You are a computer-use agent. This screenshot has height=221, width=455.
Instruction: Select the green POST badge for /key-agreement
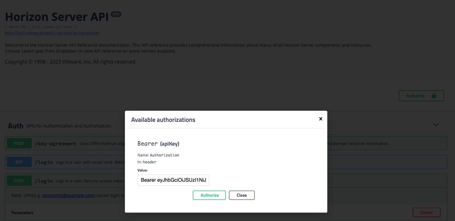click(x=19, y=143)
